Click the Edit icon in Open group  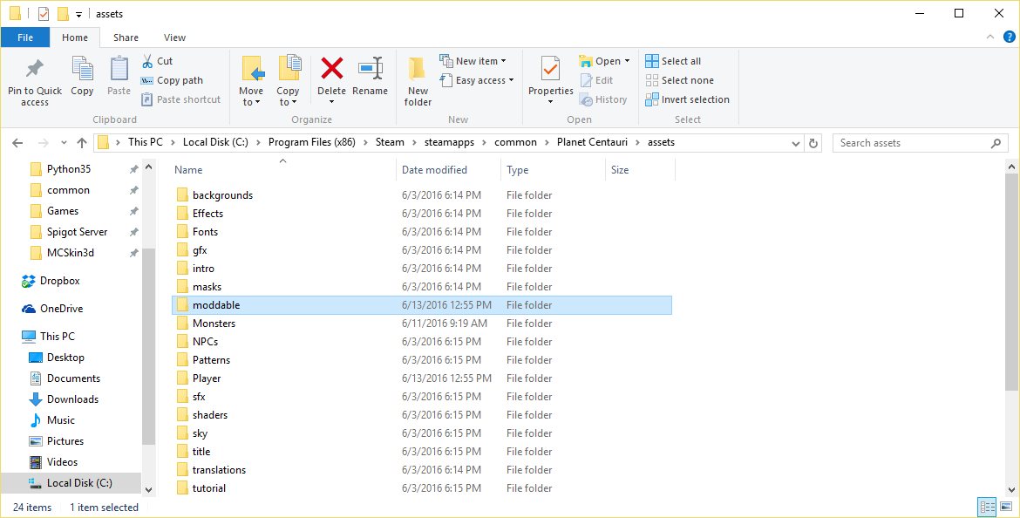[x=586, y=80]
